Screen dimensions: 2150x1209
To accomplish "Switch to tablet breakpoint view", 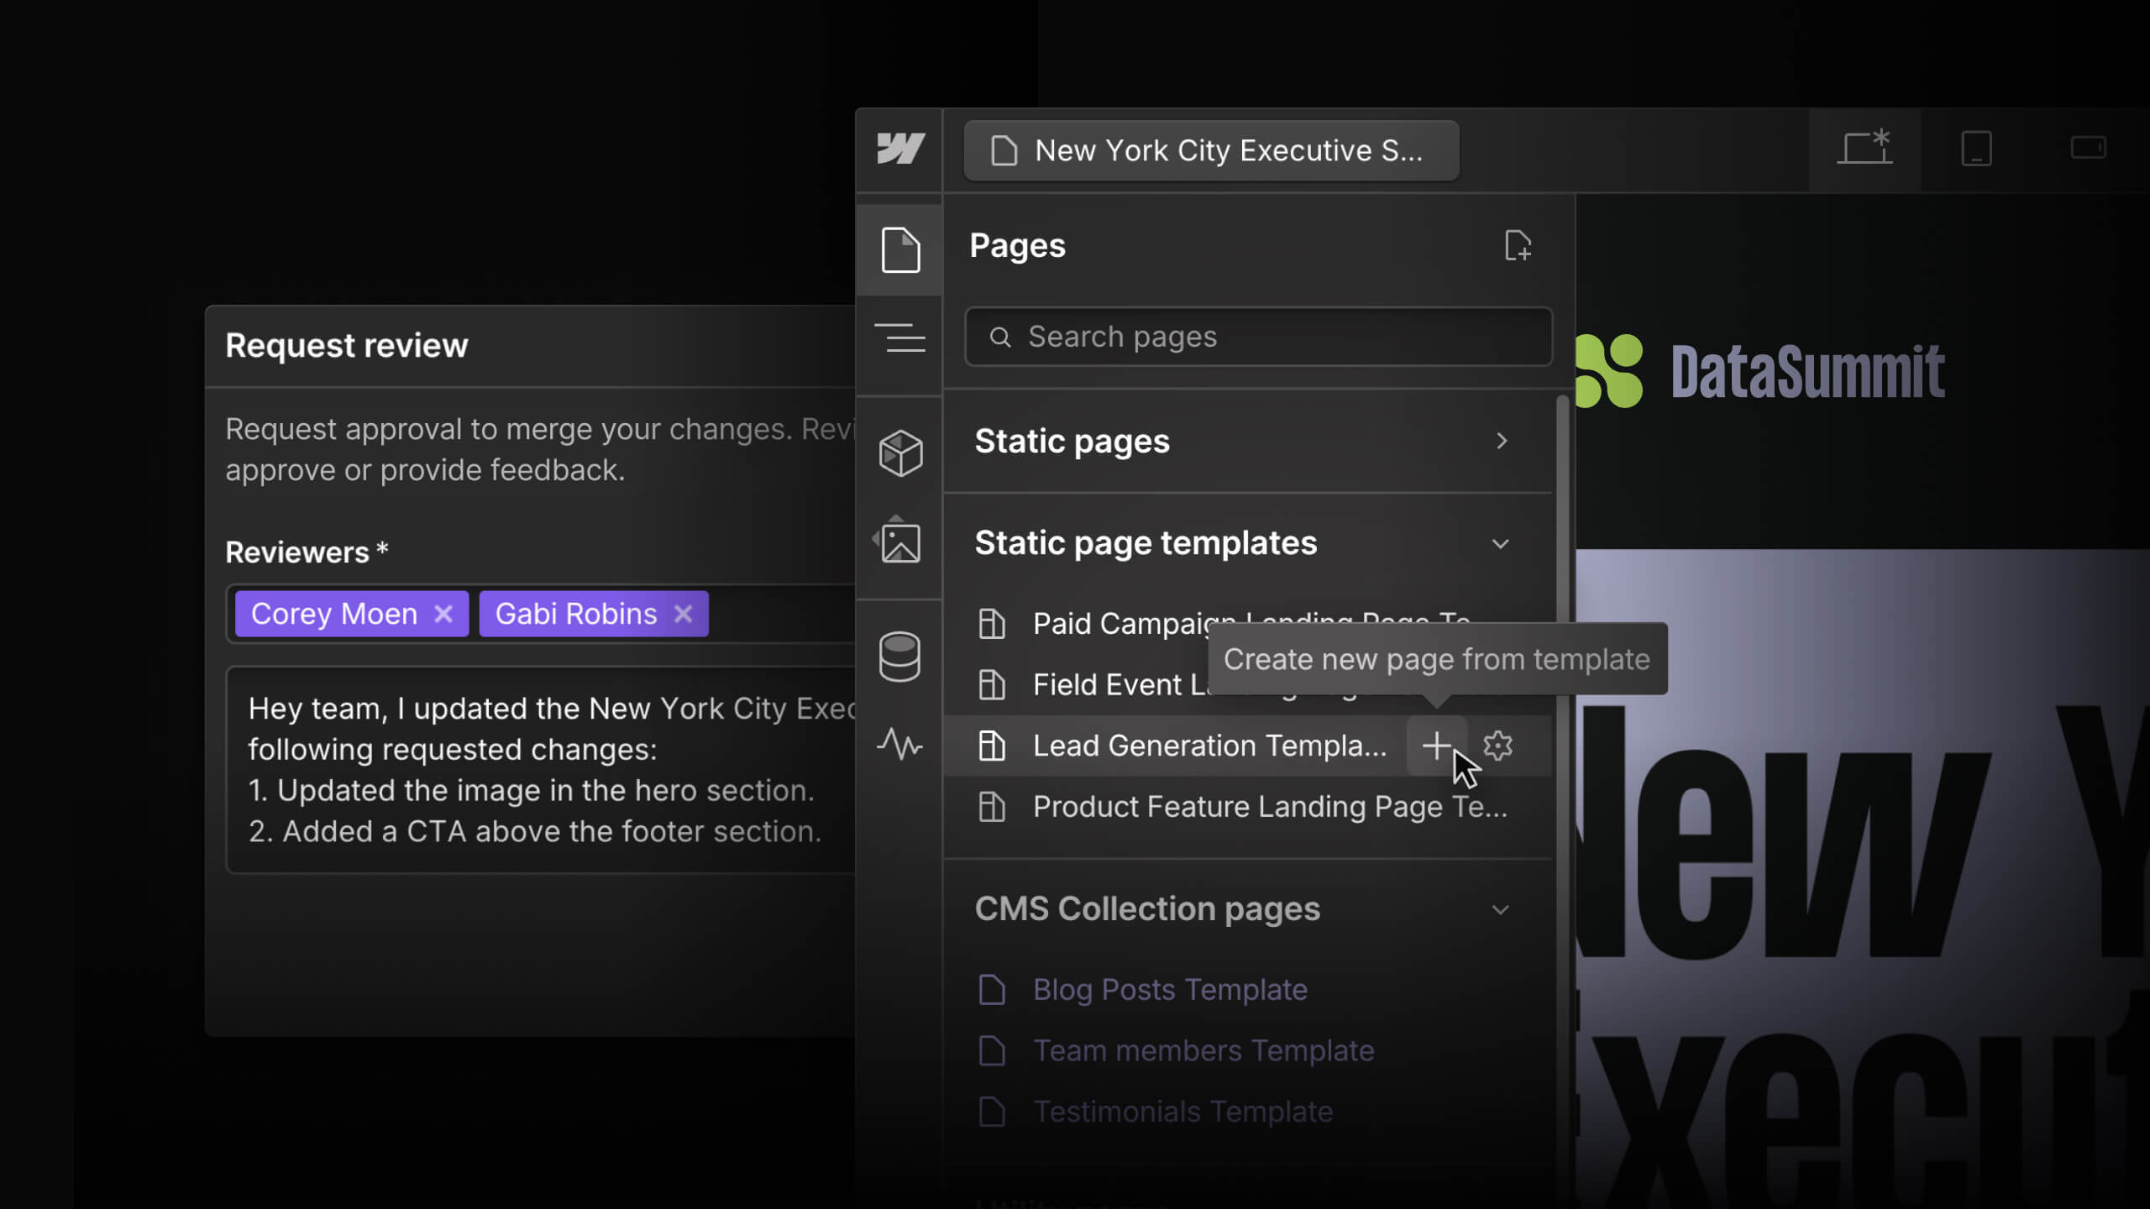I will click(x=1975, y=149).
